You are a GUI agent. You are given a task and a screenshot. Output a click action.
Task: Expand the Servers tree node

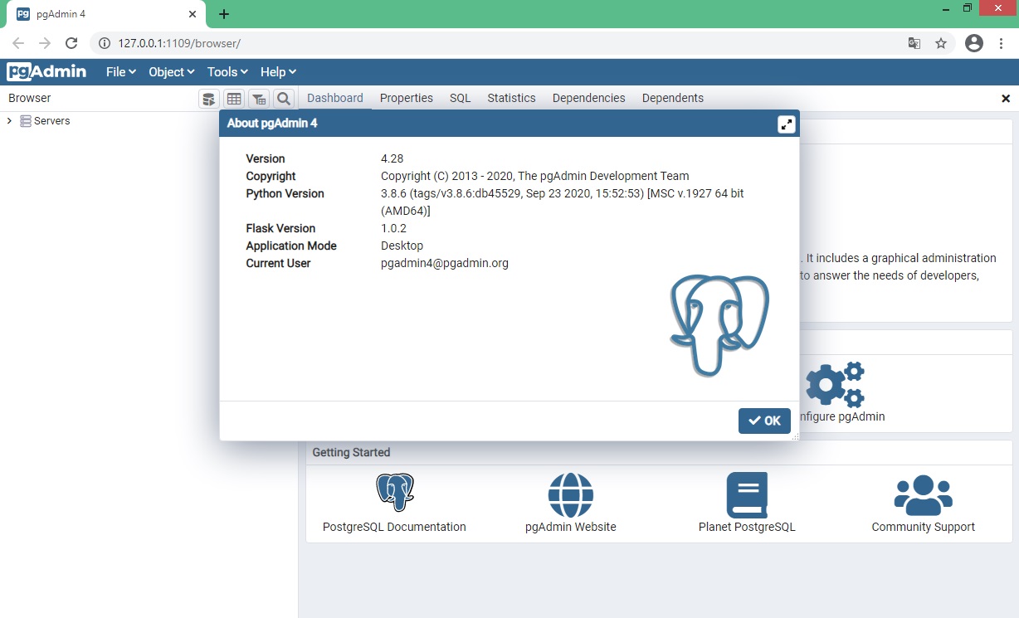[x=9, y=121]
